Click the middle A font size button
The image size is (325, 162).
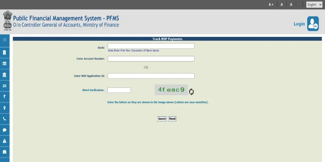pyautogui.click(x=282, y=4)
